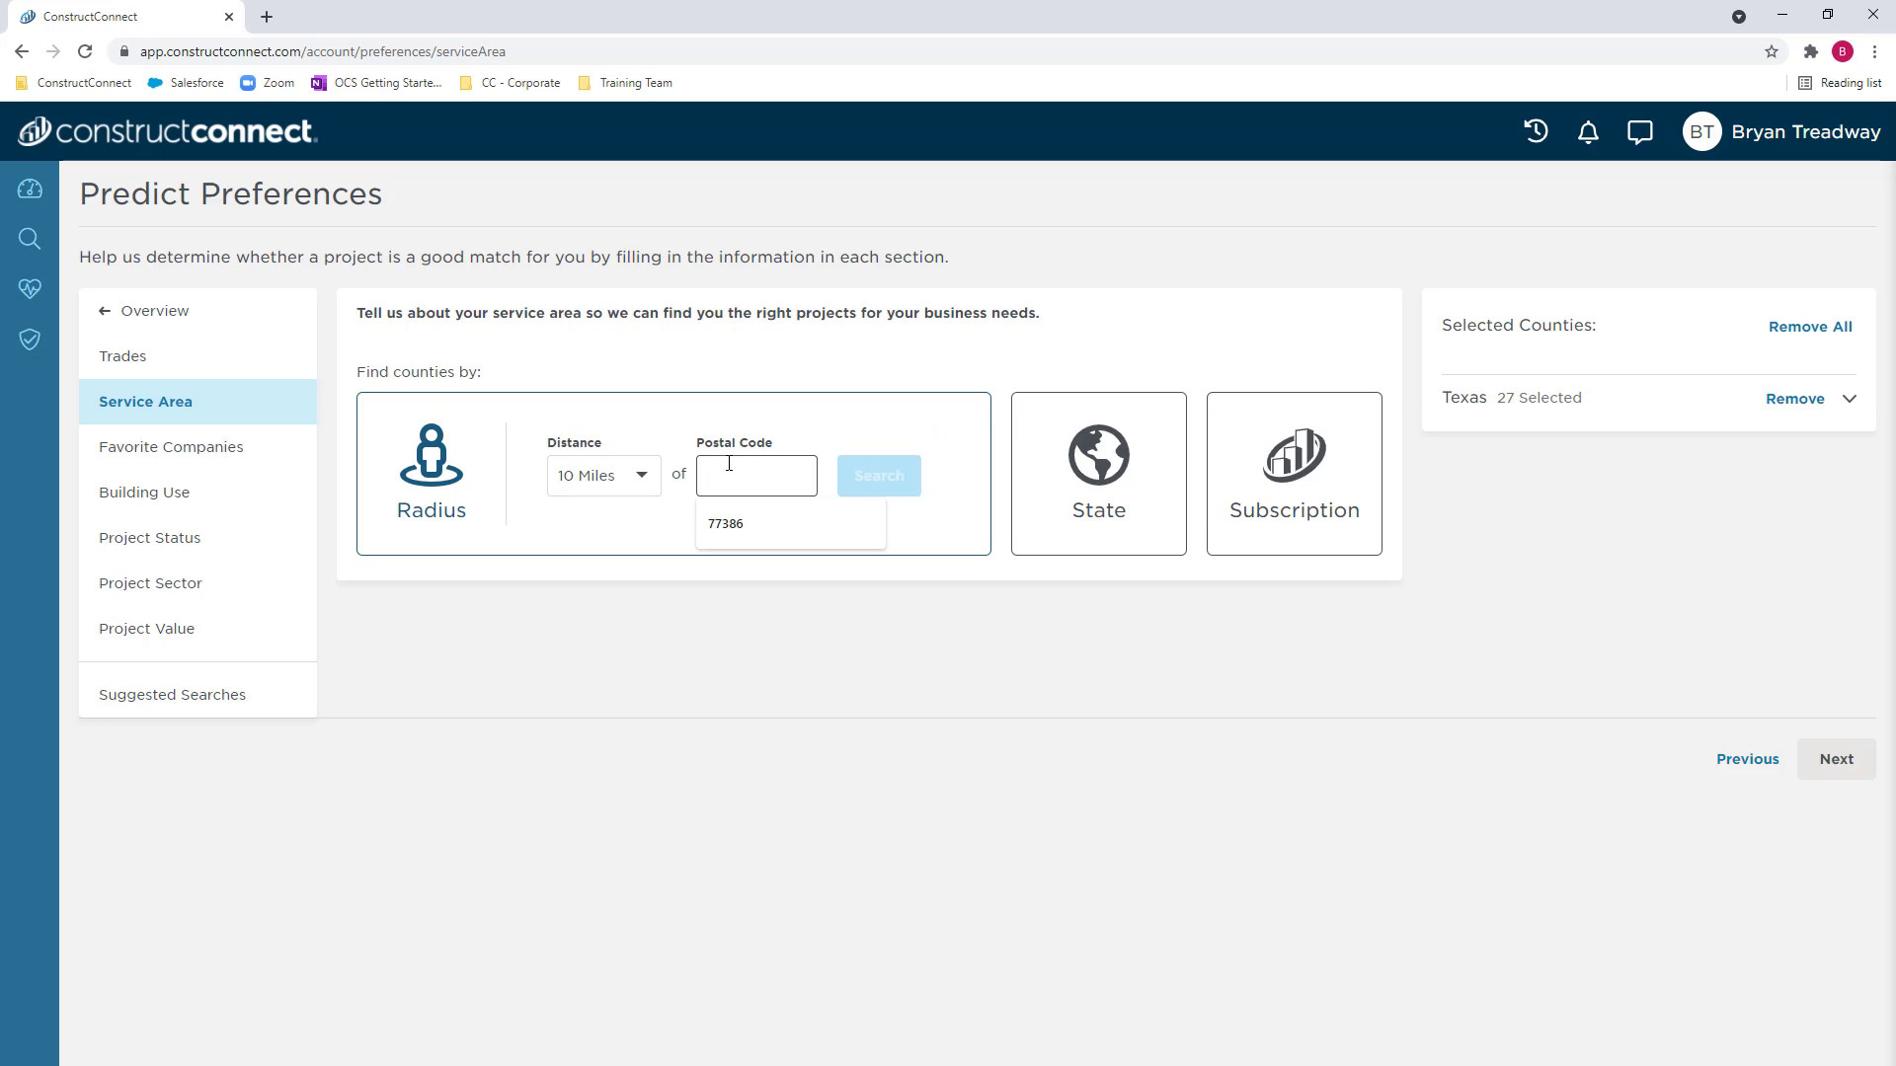Viewport: 1896px width, 1066px height.
Task: Select the State globe icon card
Action: point(1098,473)
